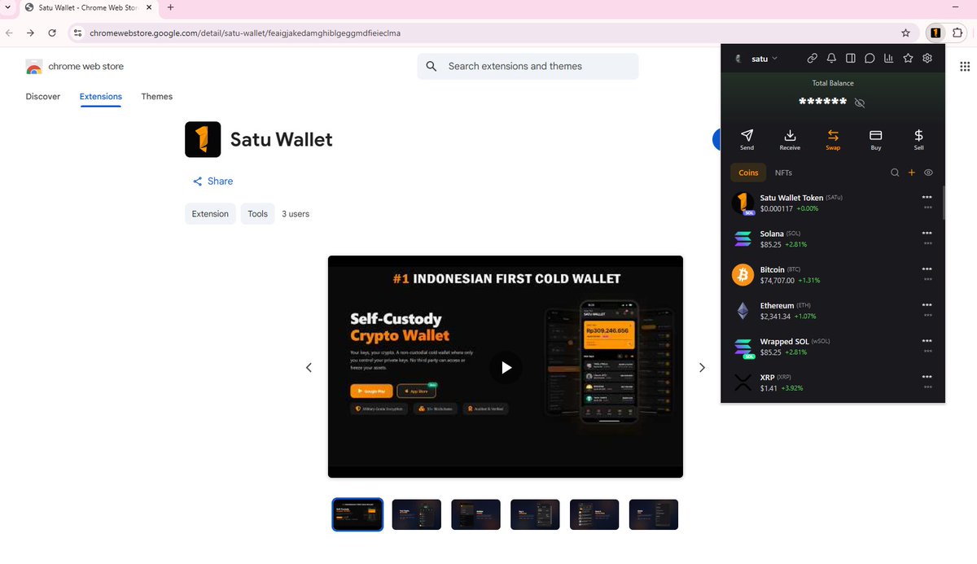Open bar chart icon in wallet header

889,59
